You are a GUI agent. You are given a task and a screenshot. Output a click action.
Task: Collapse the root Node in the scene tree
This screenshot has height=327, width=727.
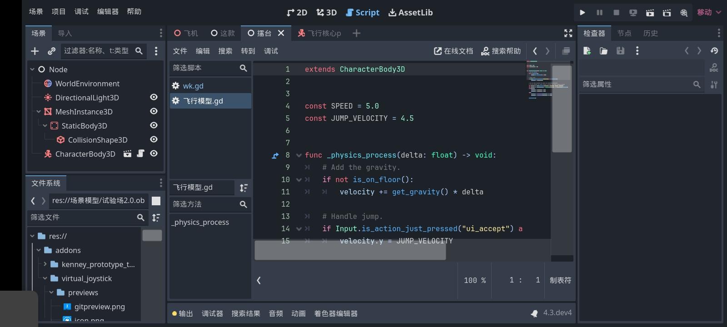point(32,69)
